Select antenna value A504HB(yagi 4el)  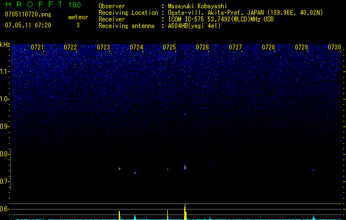(194, 26)
